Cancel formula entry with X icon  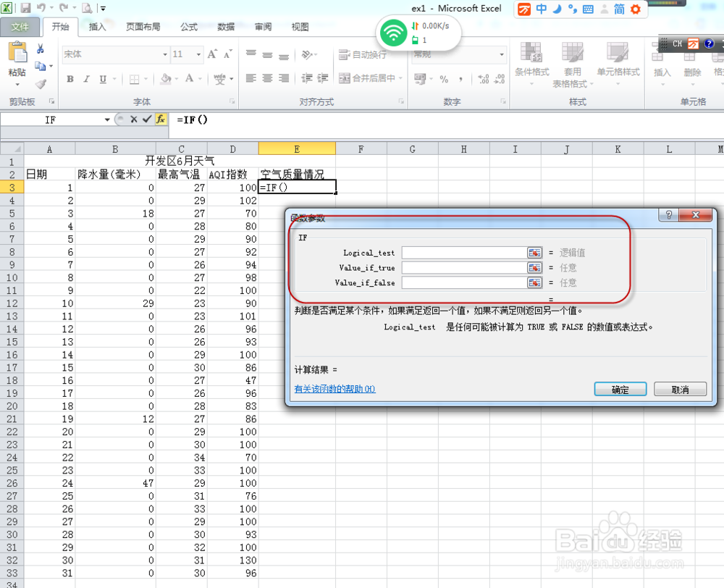coord(134,119)
